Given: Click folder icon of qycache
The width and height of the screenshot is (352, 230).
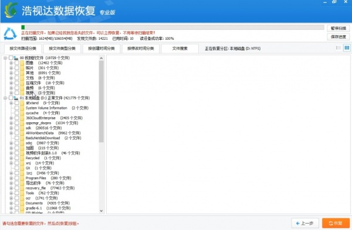Looking at the screenshot, I should coord(22,113).
